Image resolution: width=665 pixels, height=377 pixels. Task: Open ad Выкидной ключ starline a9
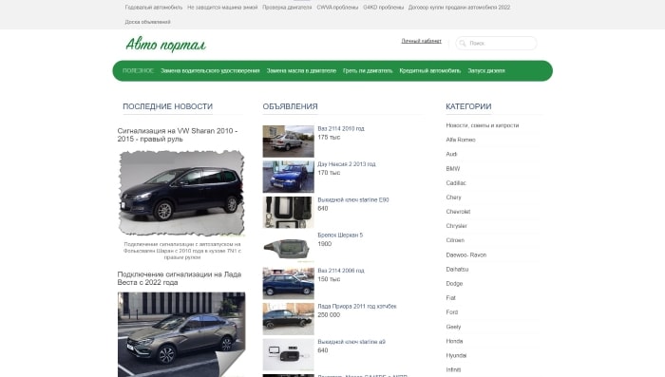click(x=351, y=342)
